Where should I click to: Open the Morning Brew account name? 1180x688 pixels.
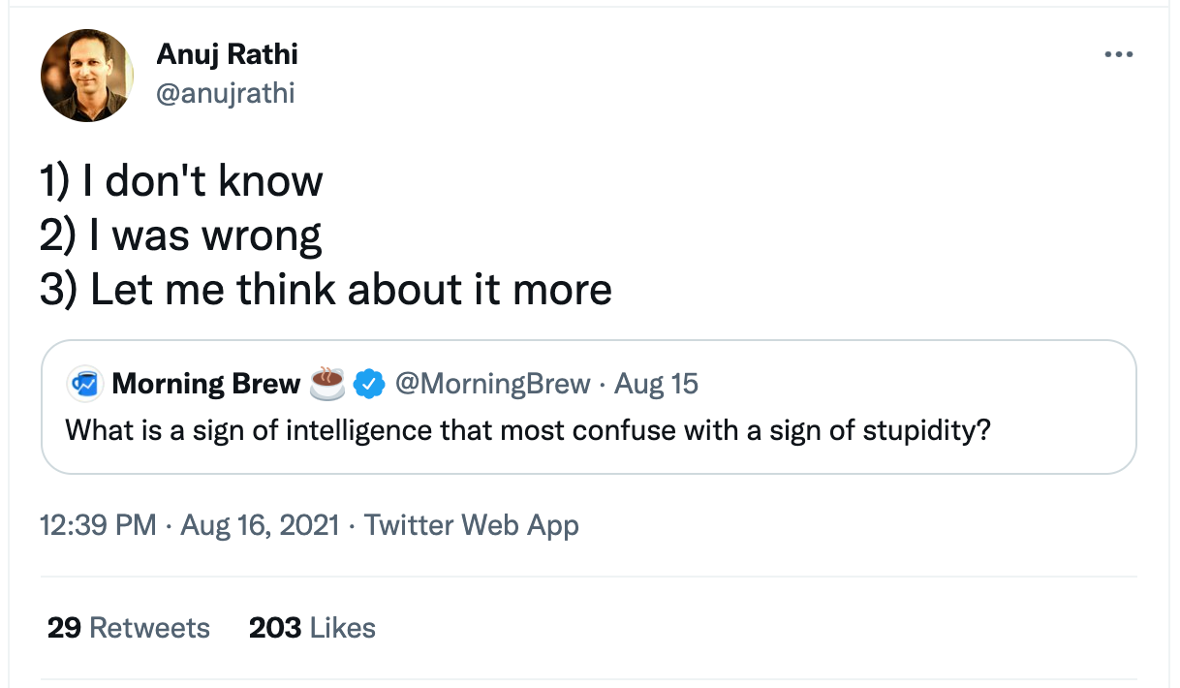click(205, 385)
